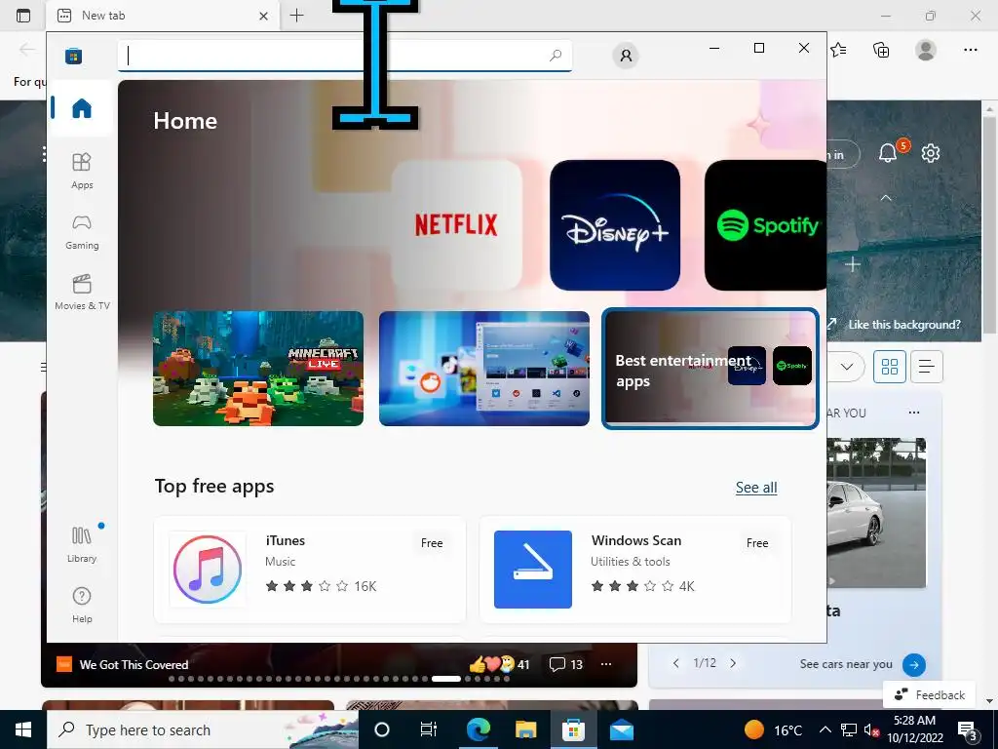Show hidden system tray icons

click(x=825, y=729)
